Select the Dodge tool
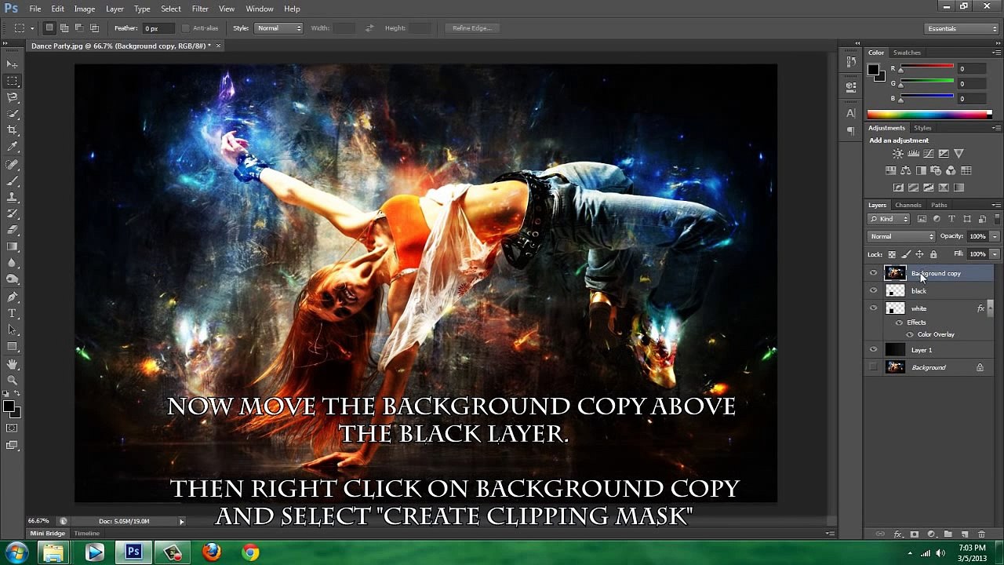Viewport: 1004px width, 565px height. 13,280
